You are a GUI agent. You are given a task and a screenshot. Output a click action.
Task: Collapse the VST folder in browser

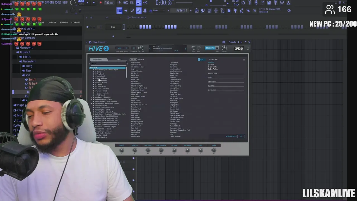28,75
